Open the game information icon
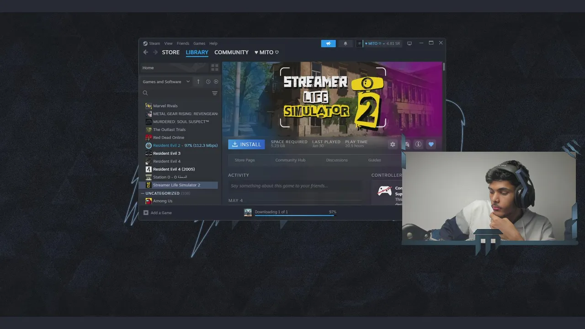 (418, 144)
